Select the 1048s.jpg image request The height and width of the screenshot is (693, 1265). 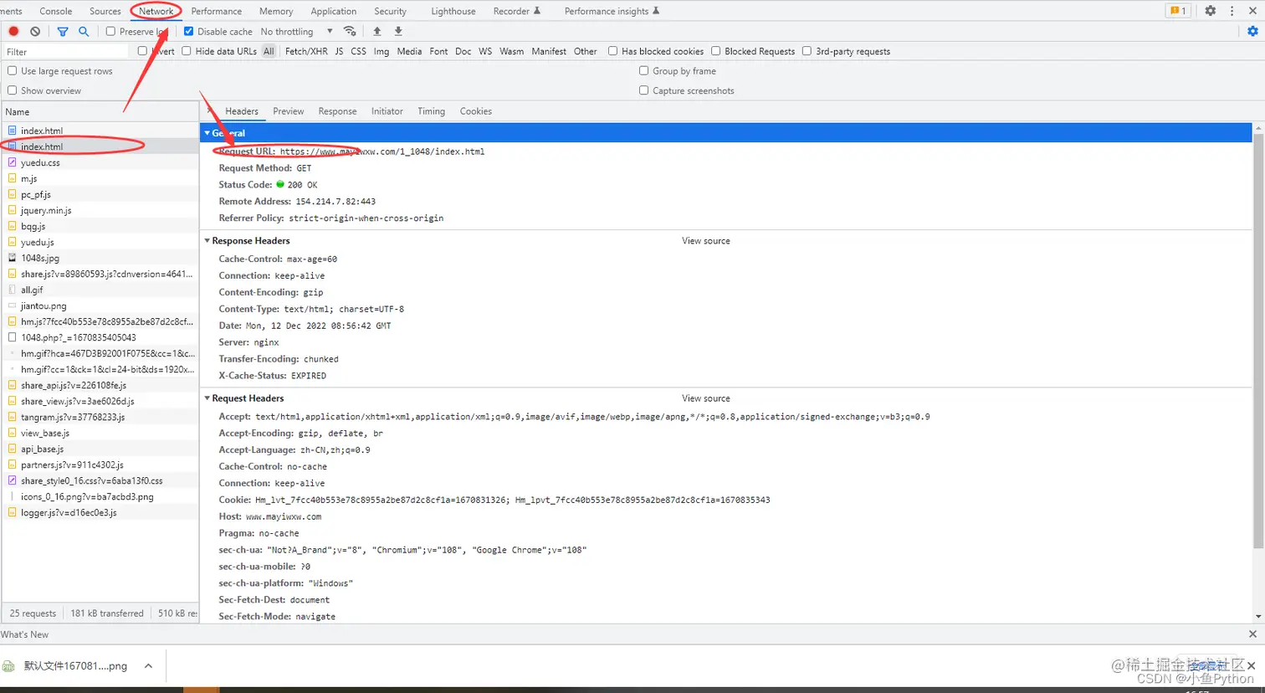(x=100, y=258)
